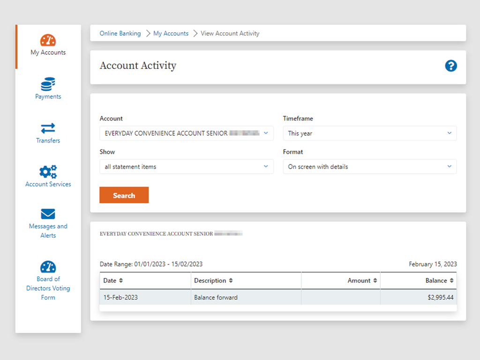The image size is (480, 360).
Task: Open the Payments coins icon
Action: (x=48, y=84)
